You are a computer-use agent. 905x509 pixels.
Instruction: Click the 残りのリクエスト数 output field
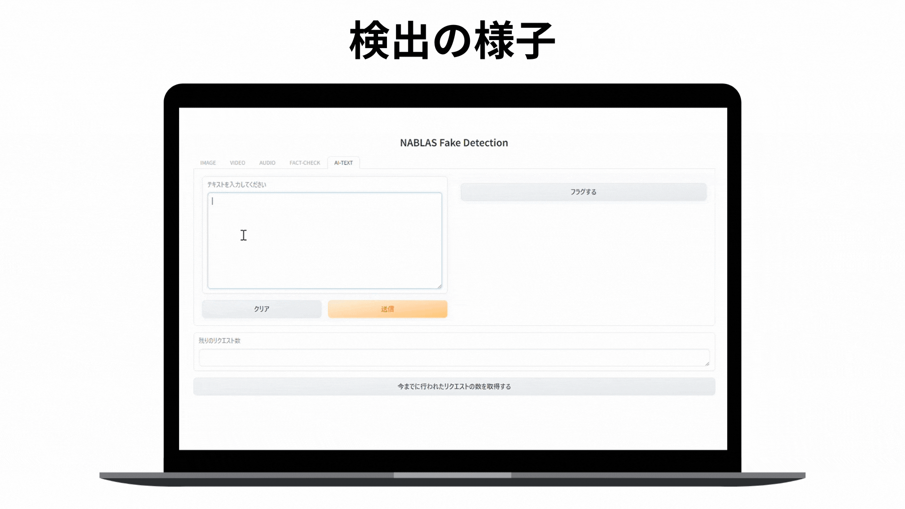454,358
